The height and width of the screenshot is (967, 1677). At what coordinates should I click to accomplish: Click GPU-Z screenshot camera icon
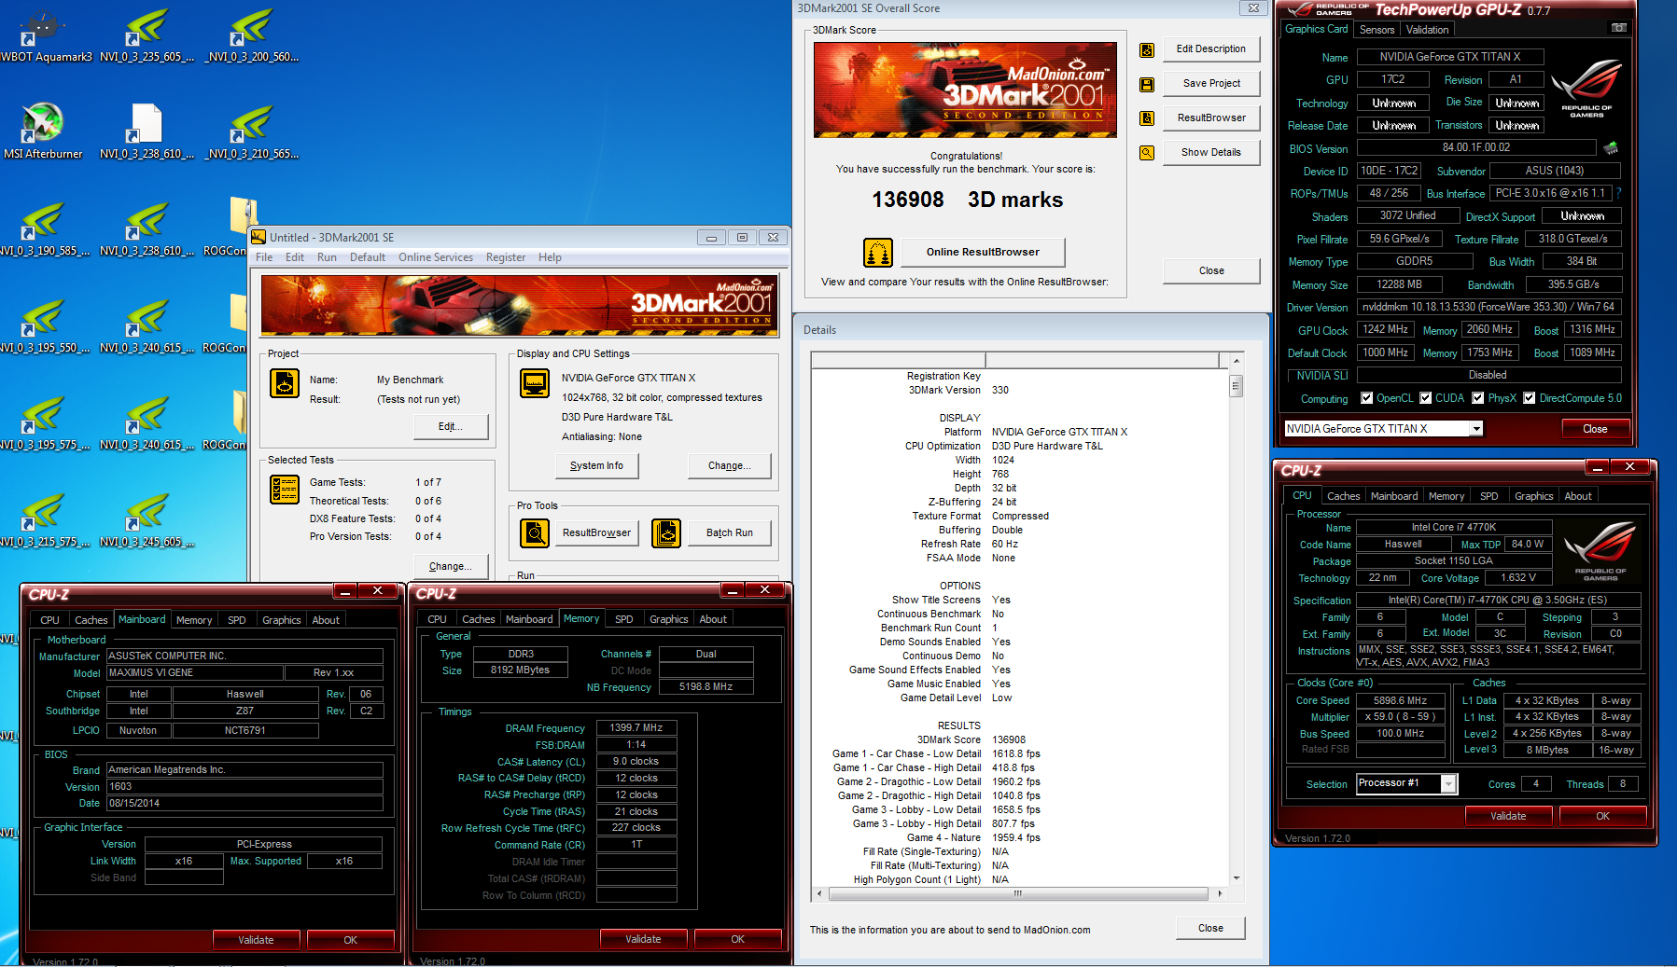click(1619, 28)
